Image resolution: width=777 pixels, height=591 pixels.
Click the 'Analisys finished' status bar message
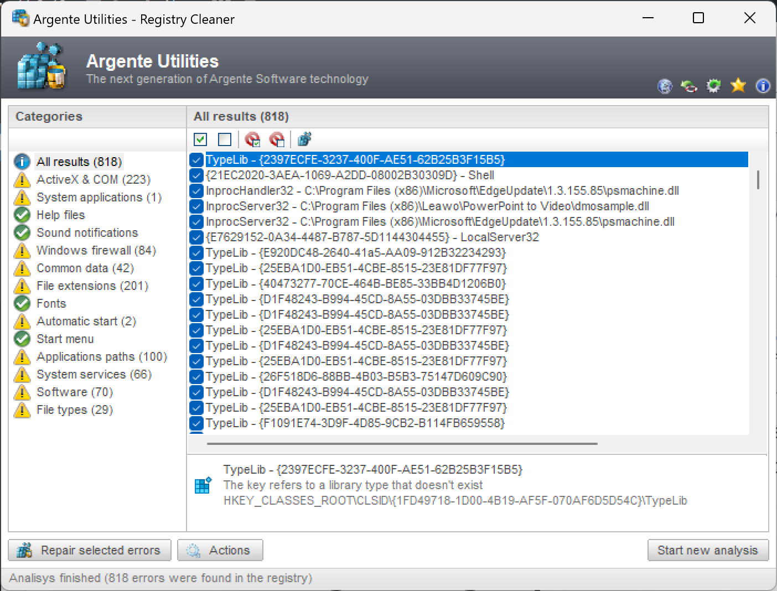pos(160,578)
